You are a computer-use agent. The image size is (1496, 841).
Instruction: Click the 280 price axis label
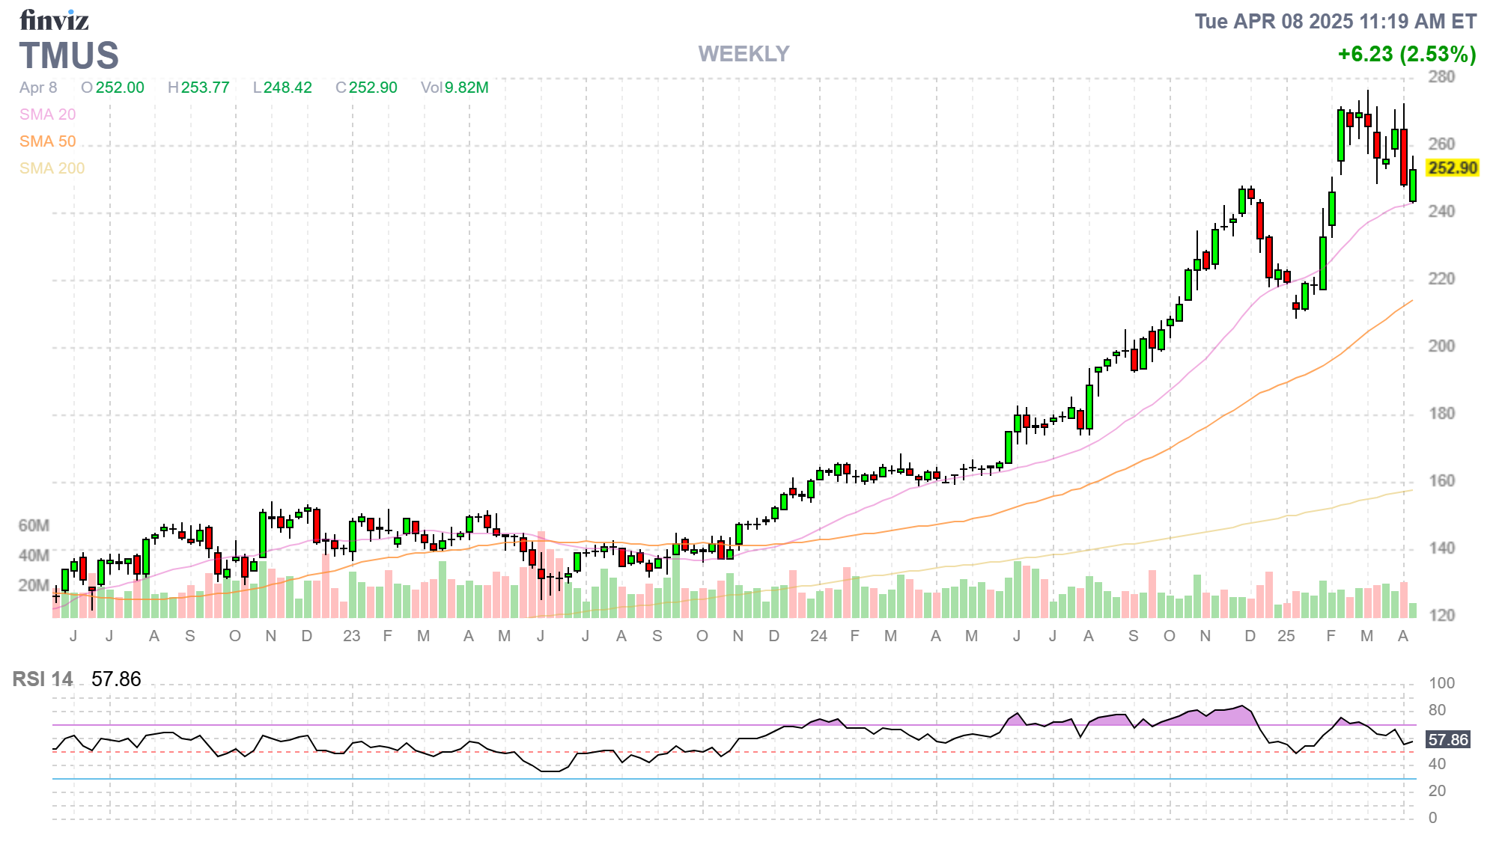click(1441, 76)
